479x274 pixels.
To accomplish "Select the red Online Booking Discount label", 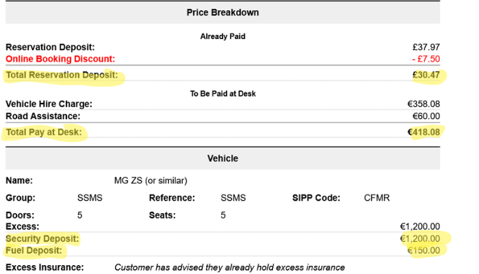I will pyautogui.click(x=60, y=59).
